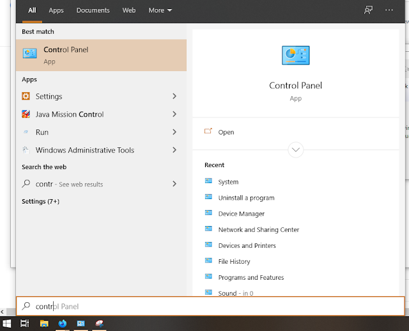The image size is (409, 331).
Task: Open the More dropdown filter
Action: coord(160,10)
